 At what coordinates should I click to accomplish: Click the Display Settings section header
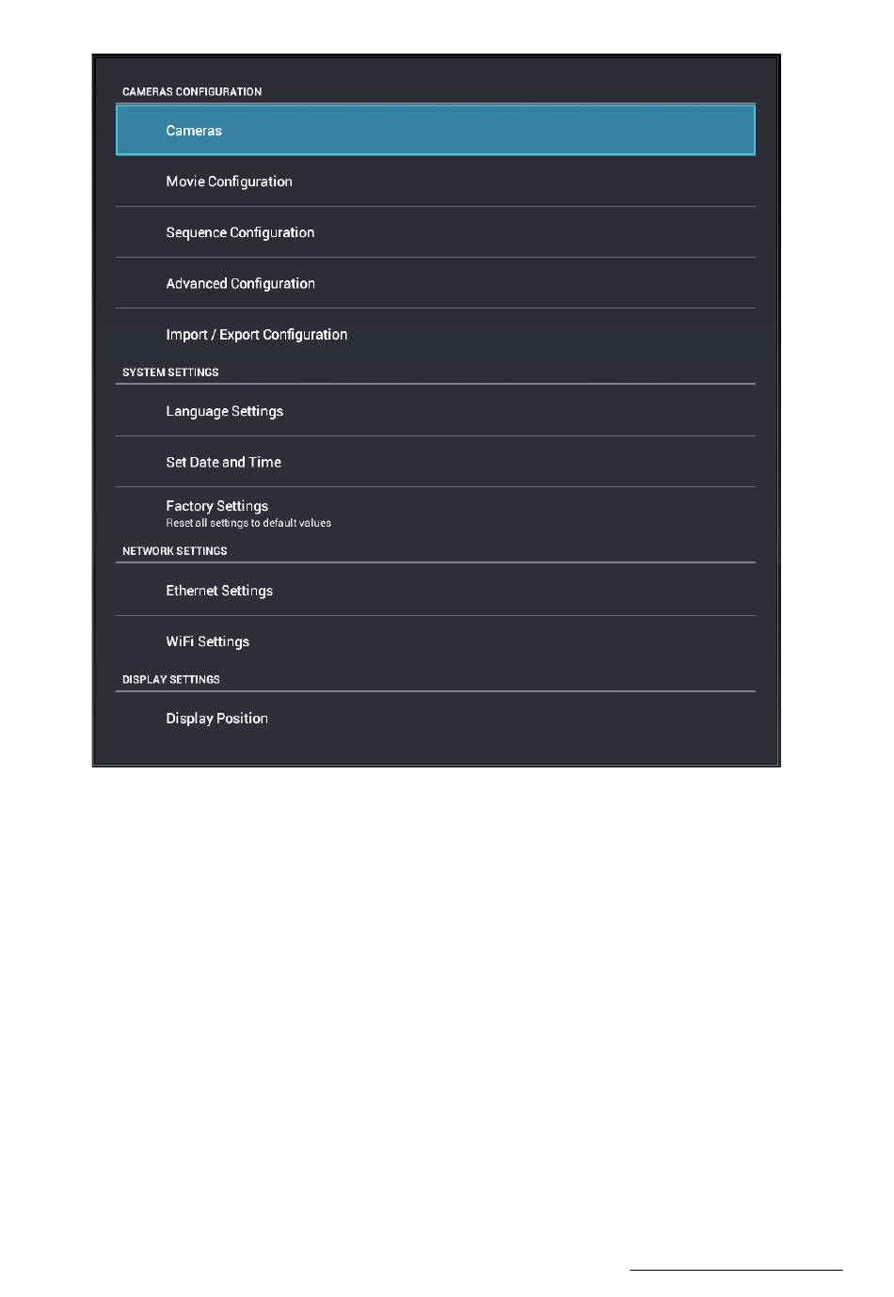click(x=170, y=679)
